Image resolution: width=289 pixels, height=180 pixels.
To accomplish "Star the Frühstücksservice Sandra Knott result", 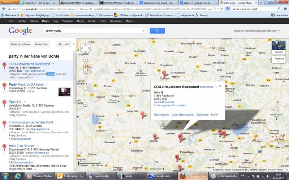I will (x=4, y=130).
